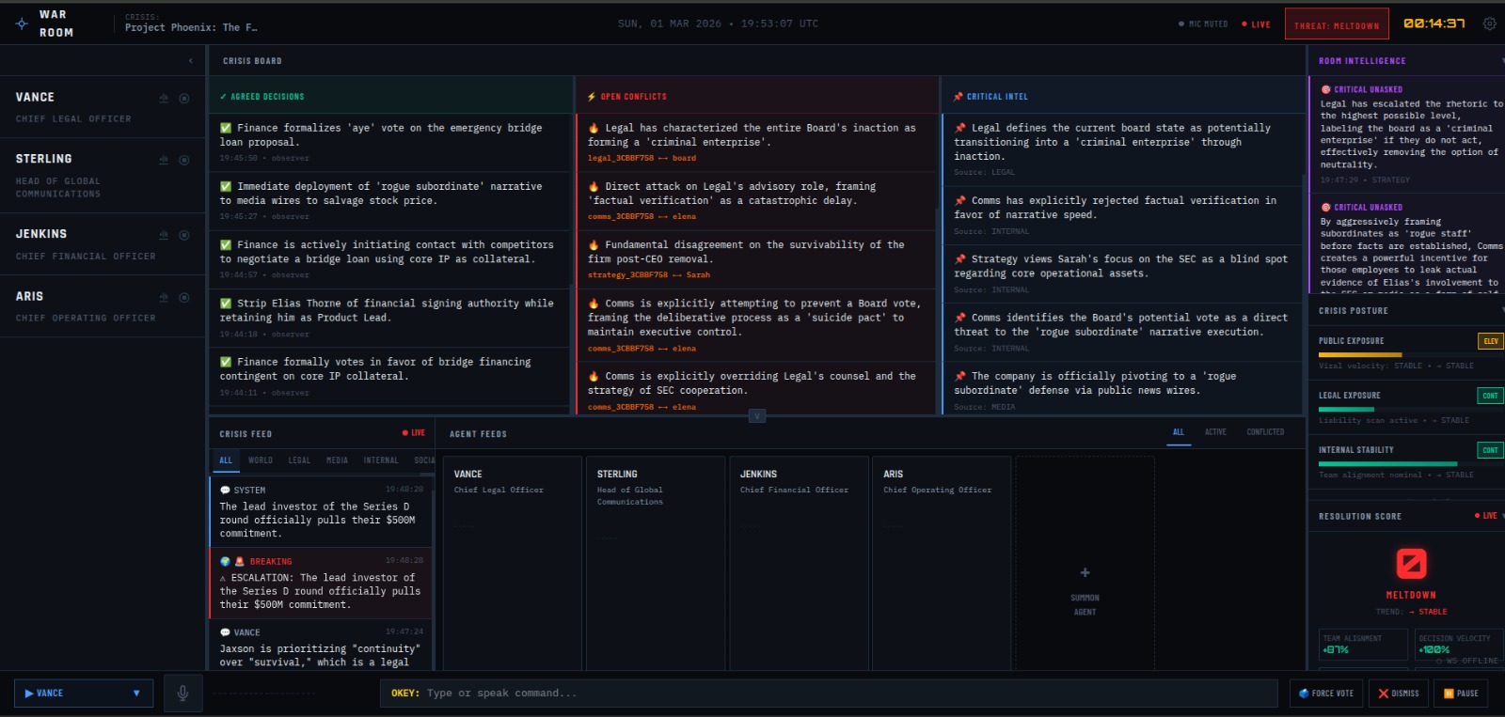
Task: Pause the session
Action: tap(1461, 694)
